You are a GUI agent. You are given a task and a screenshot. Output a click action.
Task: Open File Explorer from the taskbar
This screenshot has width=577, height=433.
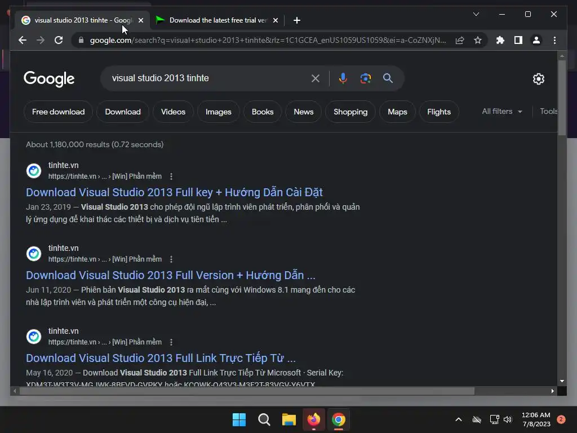coord(289,419)
